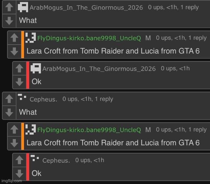
Task: Upvote Cepheus's "Ok" reply
Action: point(20,160)
